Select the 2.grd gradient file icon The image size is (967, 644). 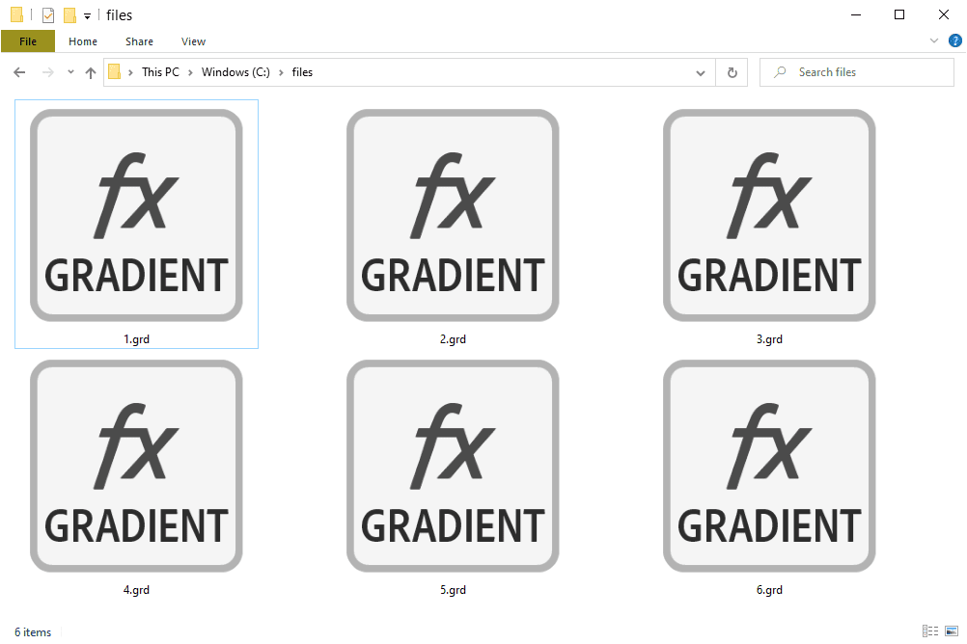453,215
